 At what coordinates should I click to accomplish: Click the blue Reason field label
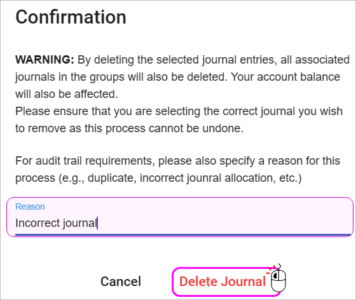[x=30, y=207]
